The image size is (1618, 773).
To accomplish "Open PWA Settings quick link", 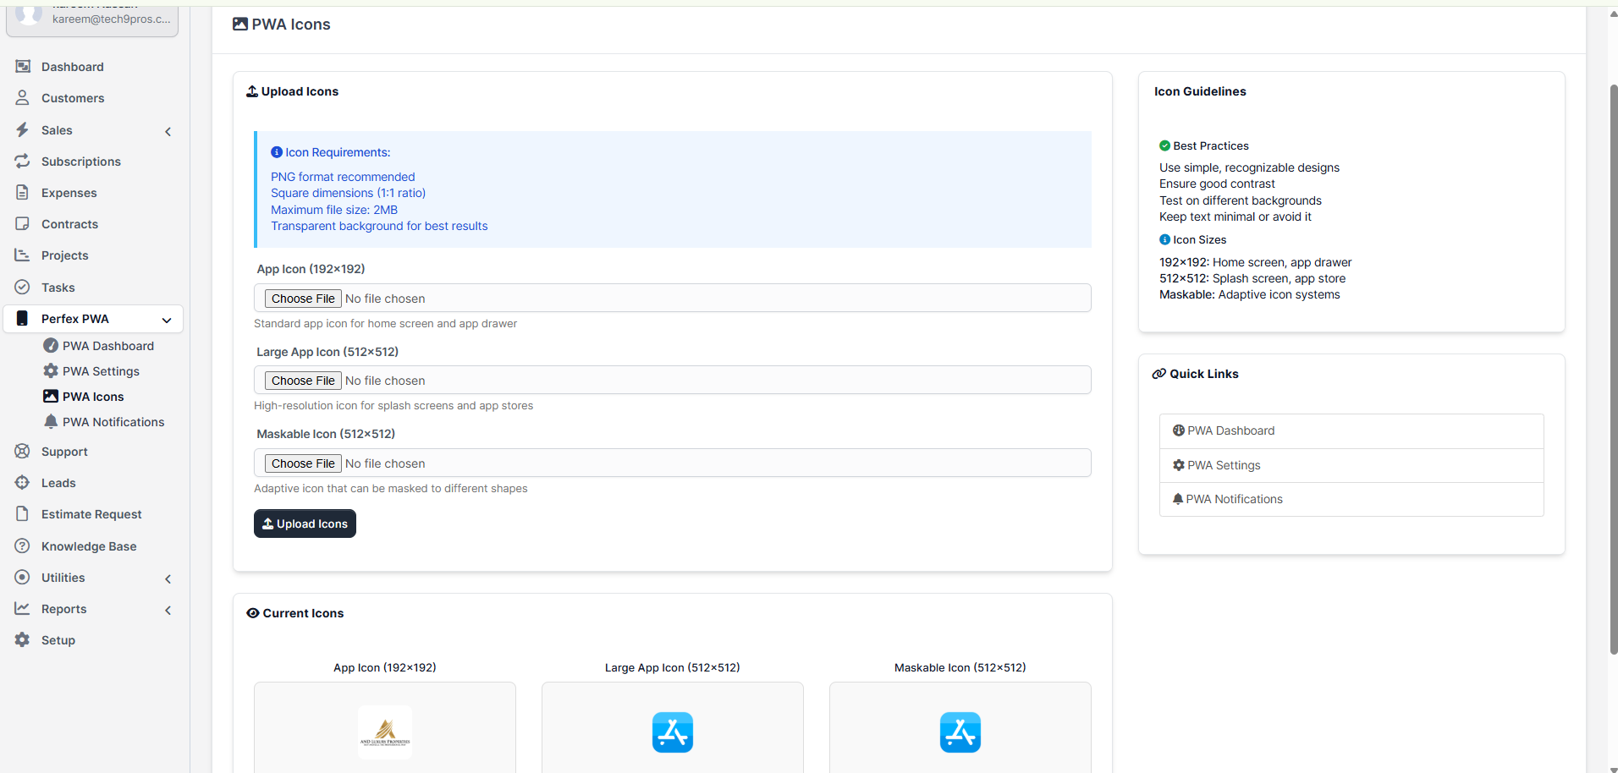I will [1351, 465].
